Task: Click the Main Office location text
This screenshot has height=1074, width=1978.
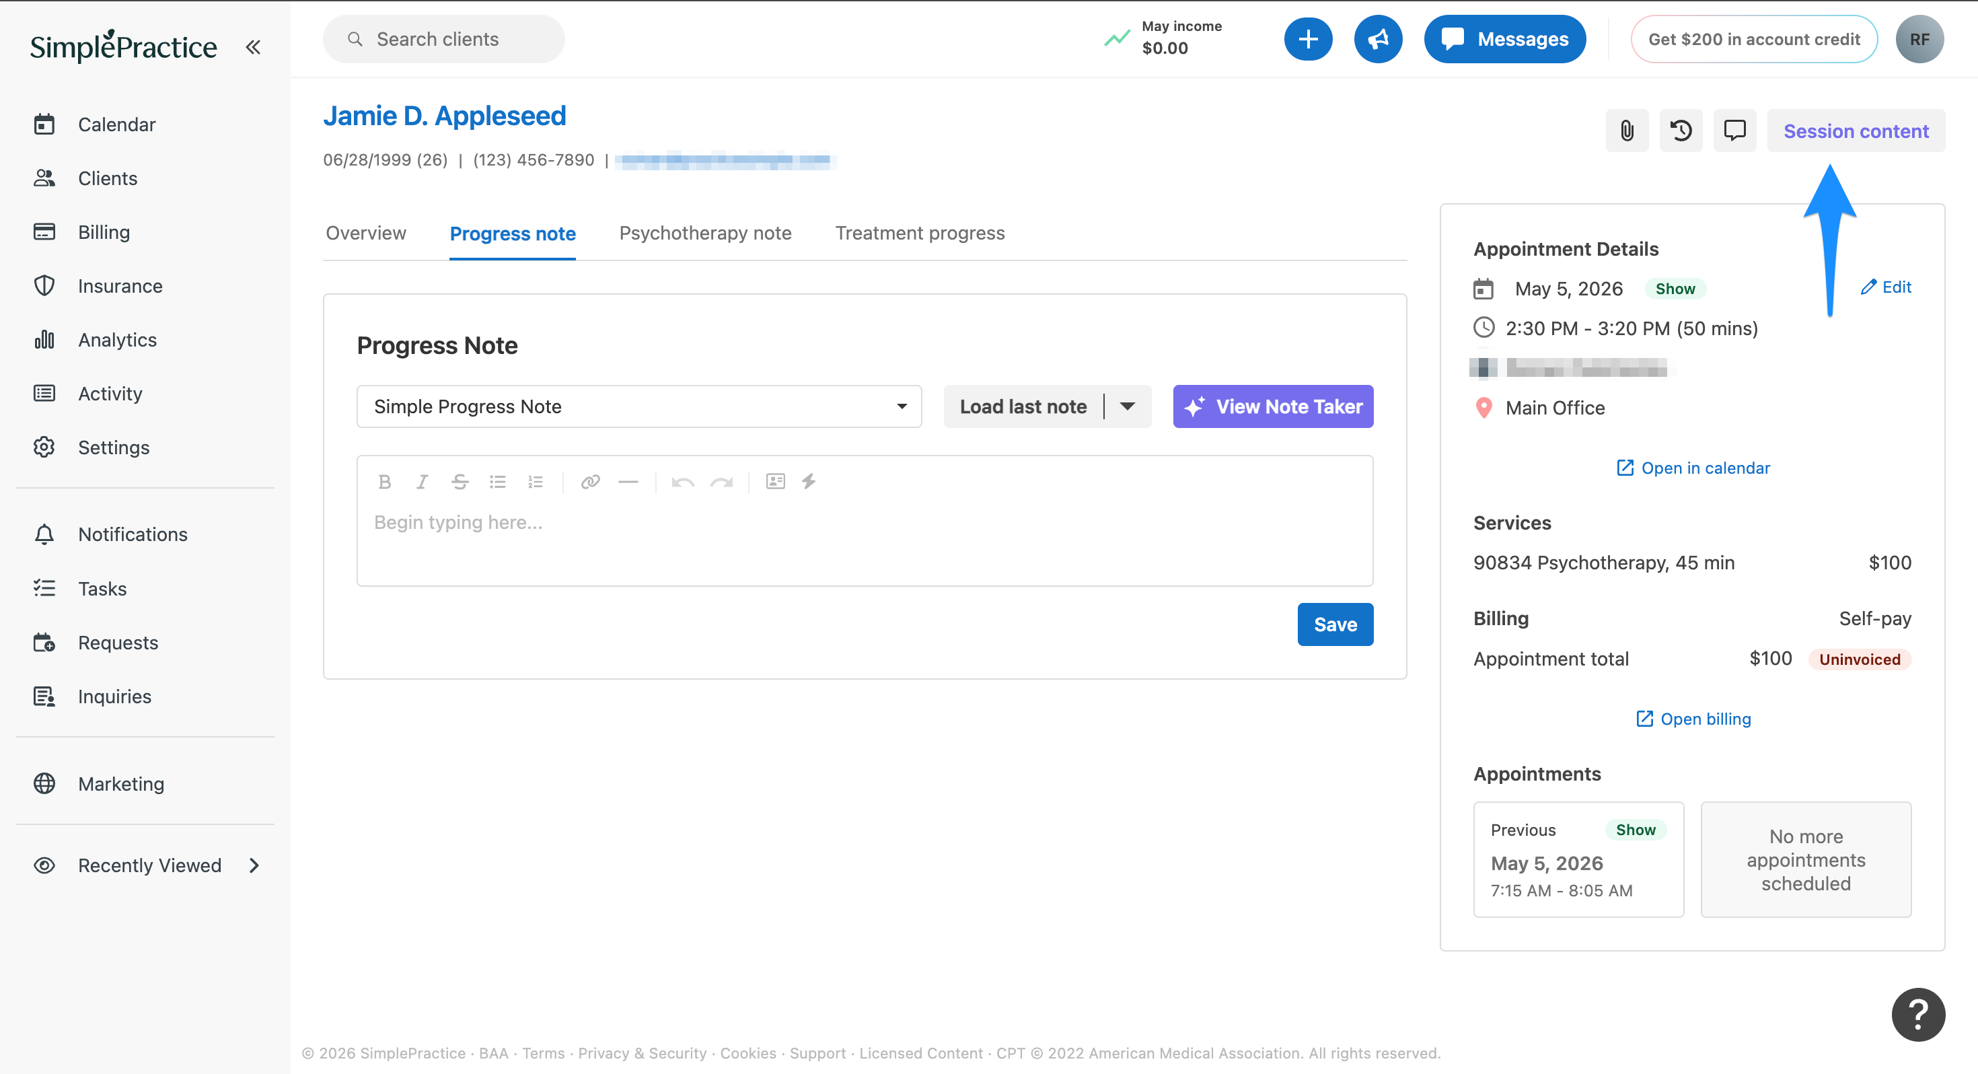Action: (1555, 408)
